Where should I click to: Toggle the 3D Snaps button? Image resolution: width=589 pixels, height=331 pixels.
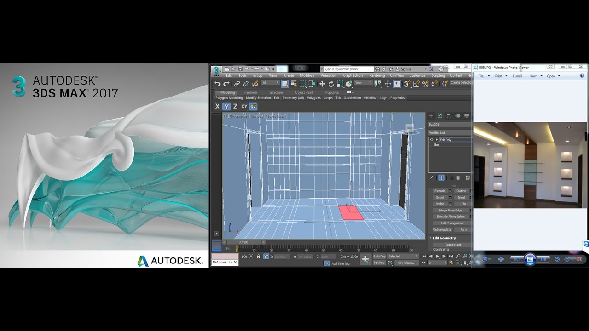407,84
